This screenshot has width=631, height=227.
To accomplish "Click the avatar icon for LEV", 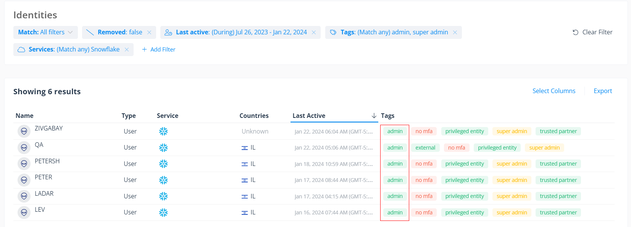I will [x=24, y=213].
